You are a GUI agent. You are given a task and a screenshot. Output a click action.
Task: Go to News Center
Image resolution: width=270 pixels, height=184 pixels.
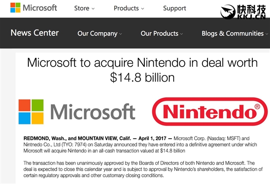point(35,33)
